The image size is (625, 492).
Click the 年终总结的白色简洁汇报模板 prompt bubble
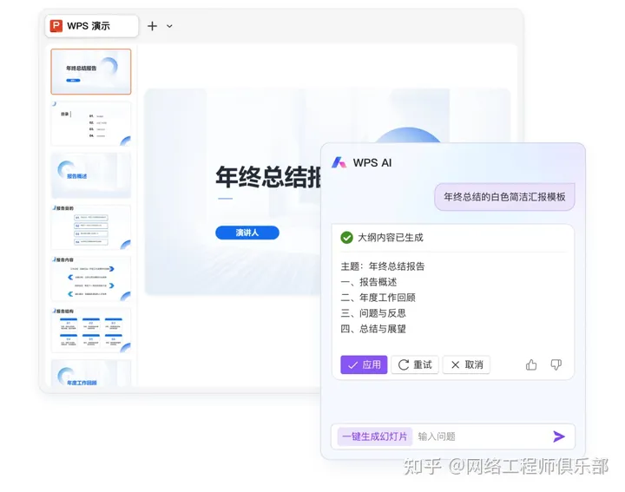pyautogui.click(x=504, y=197)
